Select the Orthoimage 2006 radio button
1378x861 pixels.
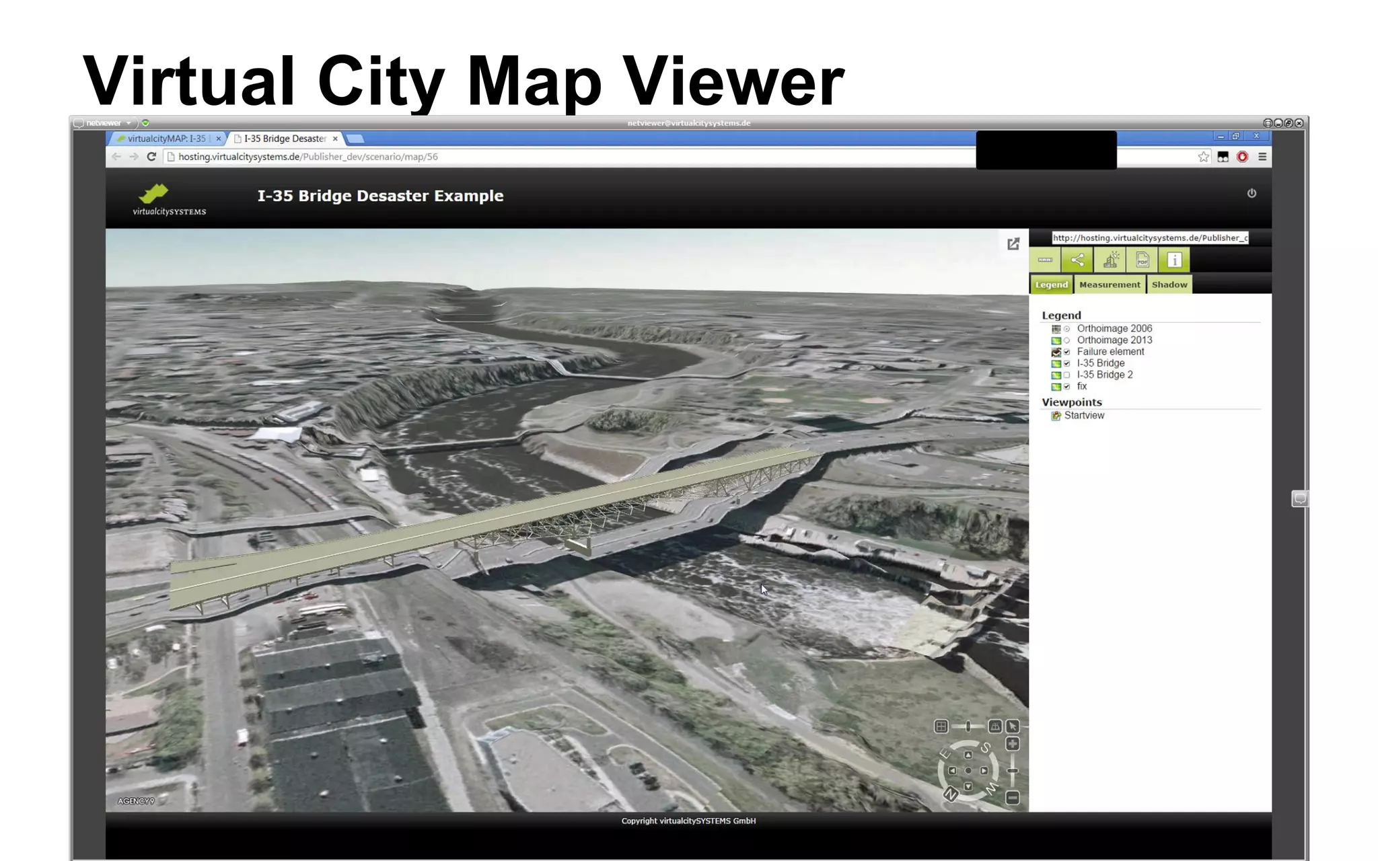[1066, 329]
